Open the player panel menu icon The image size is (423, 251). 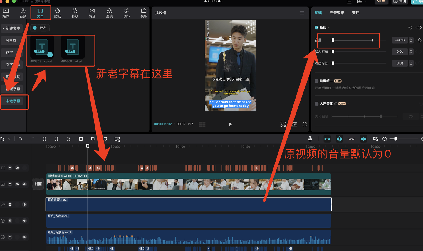pos(302,13)
